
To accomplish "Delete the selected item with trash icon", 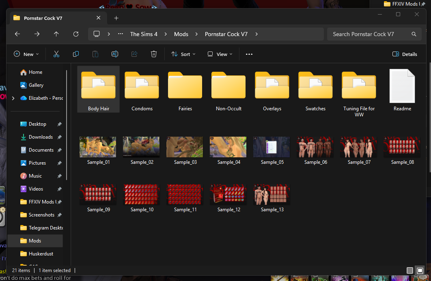I will [154, 54].
